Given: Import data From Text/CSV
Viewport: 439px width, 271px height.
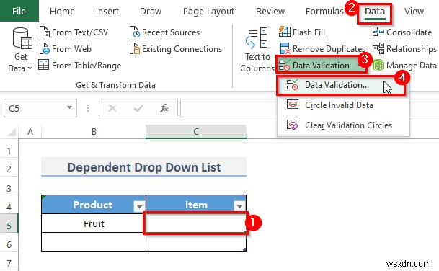Looking at the screenshot, I should tap(74, 32).
